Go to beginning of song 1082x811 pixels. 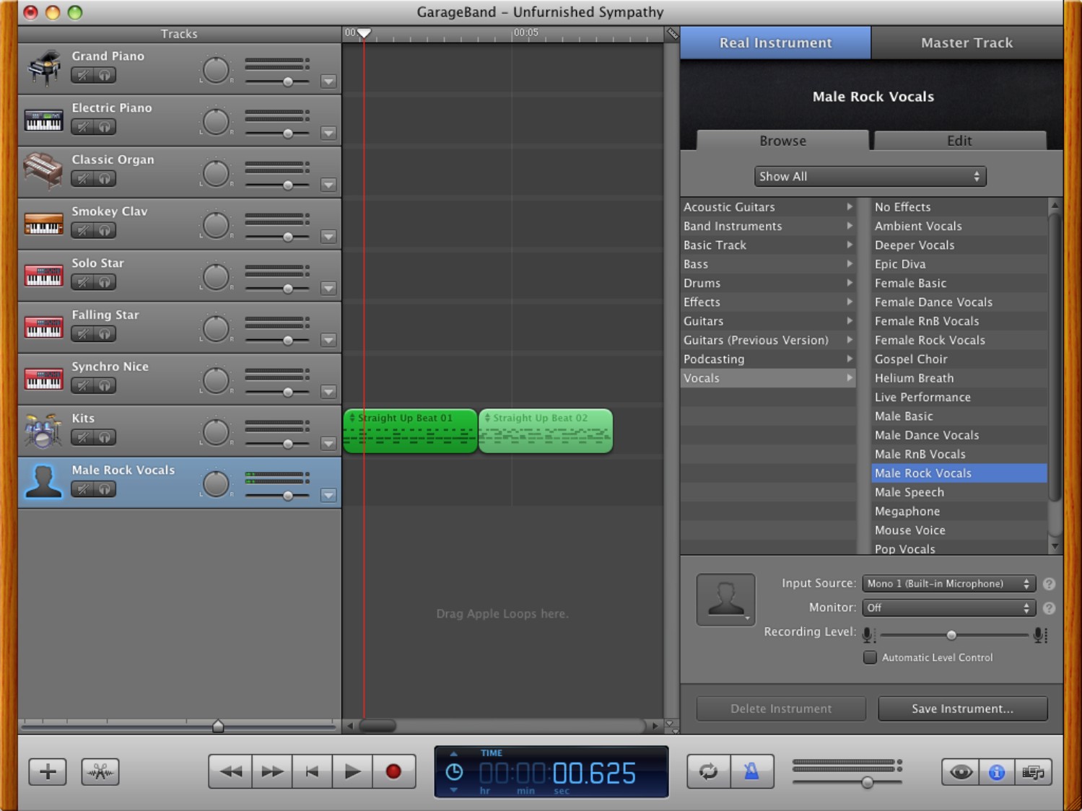coord(312,771)
